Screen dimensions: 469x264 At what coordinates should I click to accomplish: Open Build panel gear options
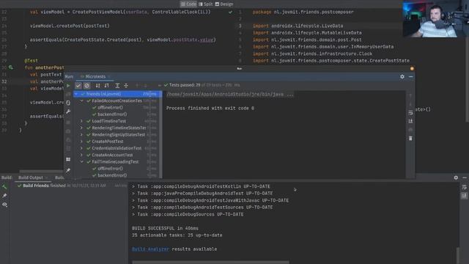point(456,177)
